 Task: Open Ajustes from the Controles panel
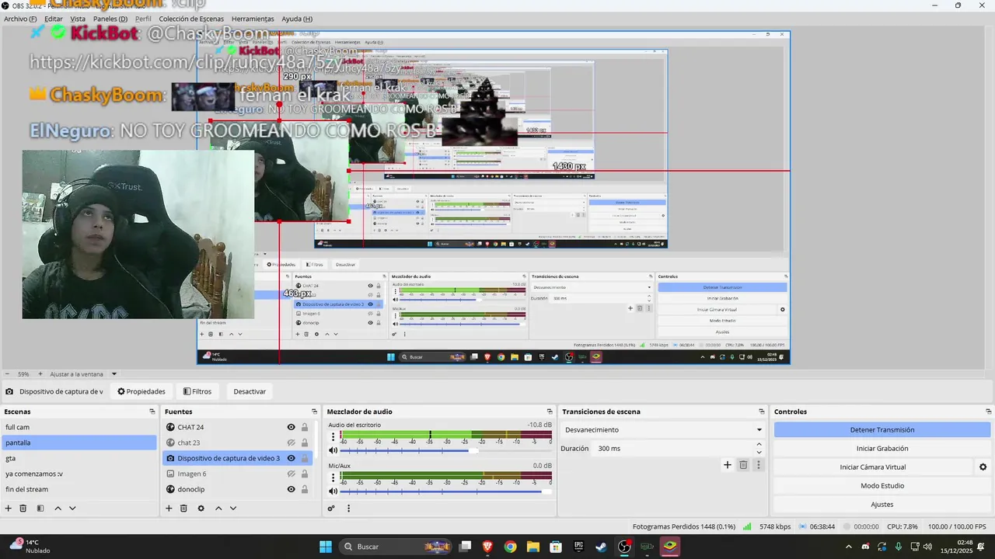coord(882,504)
